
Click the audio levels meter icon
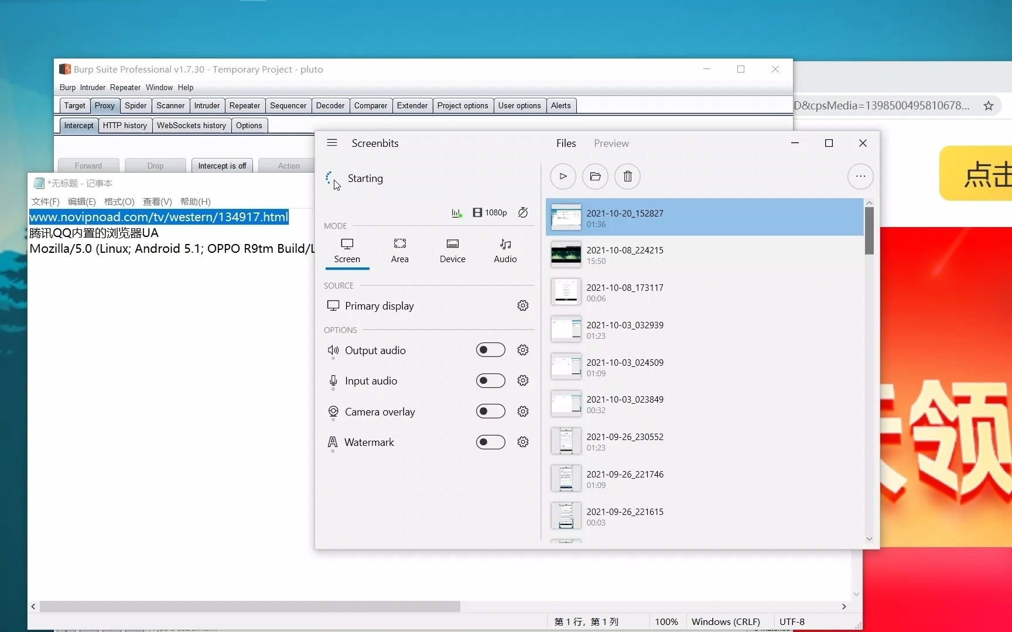point(457,213)
